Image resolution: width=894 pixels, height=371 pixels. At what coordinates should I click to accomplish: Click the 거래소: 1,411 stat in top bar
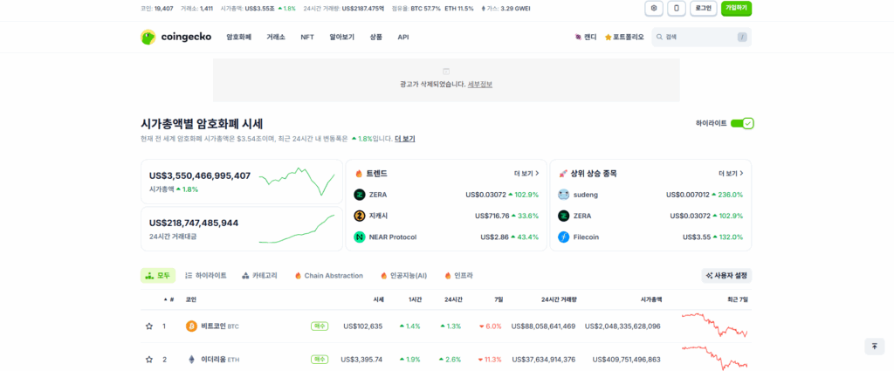click(196, 9)
